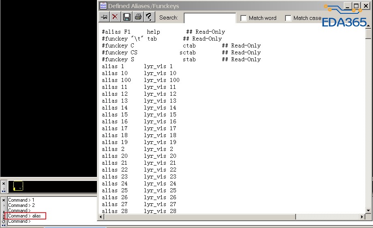Open help with question mark icon
This screenshot has height=228, width=373.
point(149,17)
